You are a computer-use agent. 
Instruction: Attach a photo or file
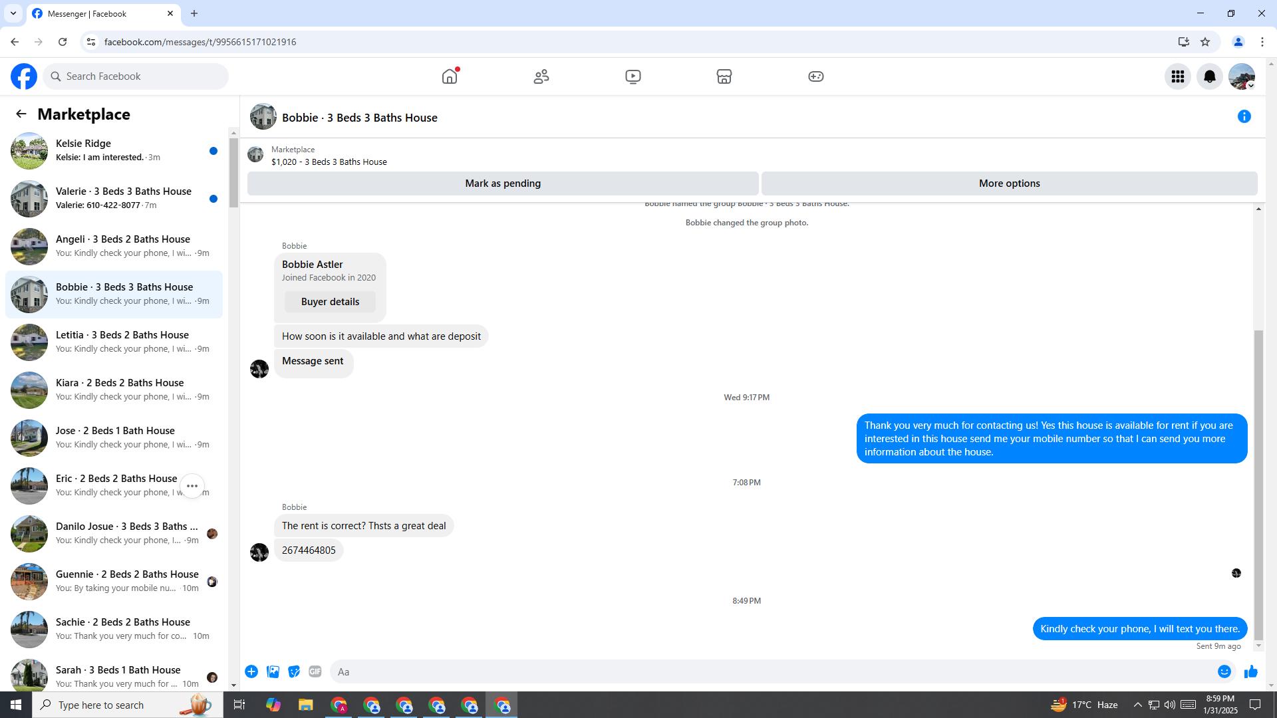[x=273, y=671]
